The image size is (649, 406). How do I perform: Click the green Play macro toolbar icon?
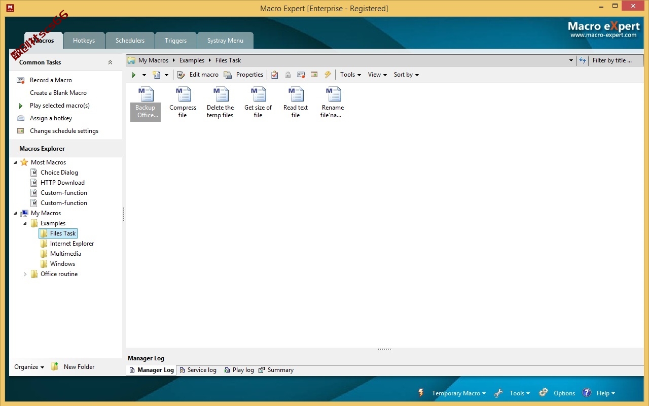pos(134,75)
